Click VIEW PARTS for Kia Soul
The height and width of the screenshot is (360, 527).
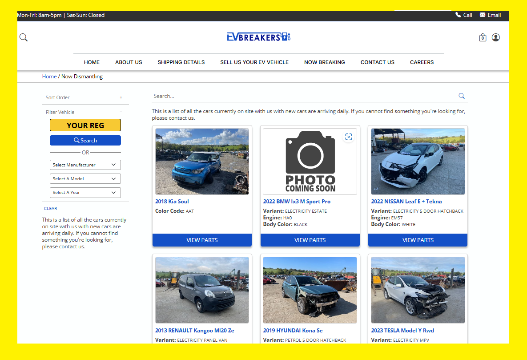[x=202, y=240]
